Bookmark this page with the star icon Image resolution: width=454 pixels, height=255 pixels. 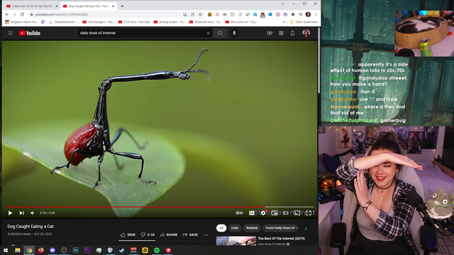pos(200,14)
